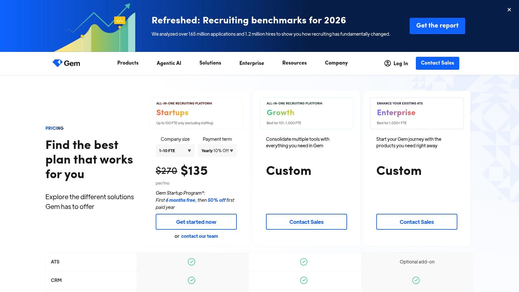Screen dimensions: 519x292
Task: Click the 6 months free link
Action: [x=180, y=200]
